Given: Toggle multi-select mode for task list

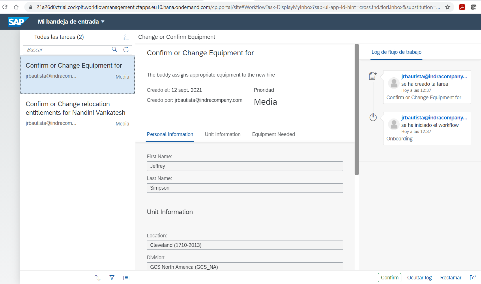Looking at the screenshot, I should (x=126, y=37).
